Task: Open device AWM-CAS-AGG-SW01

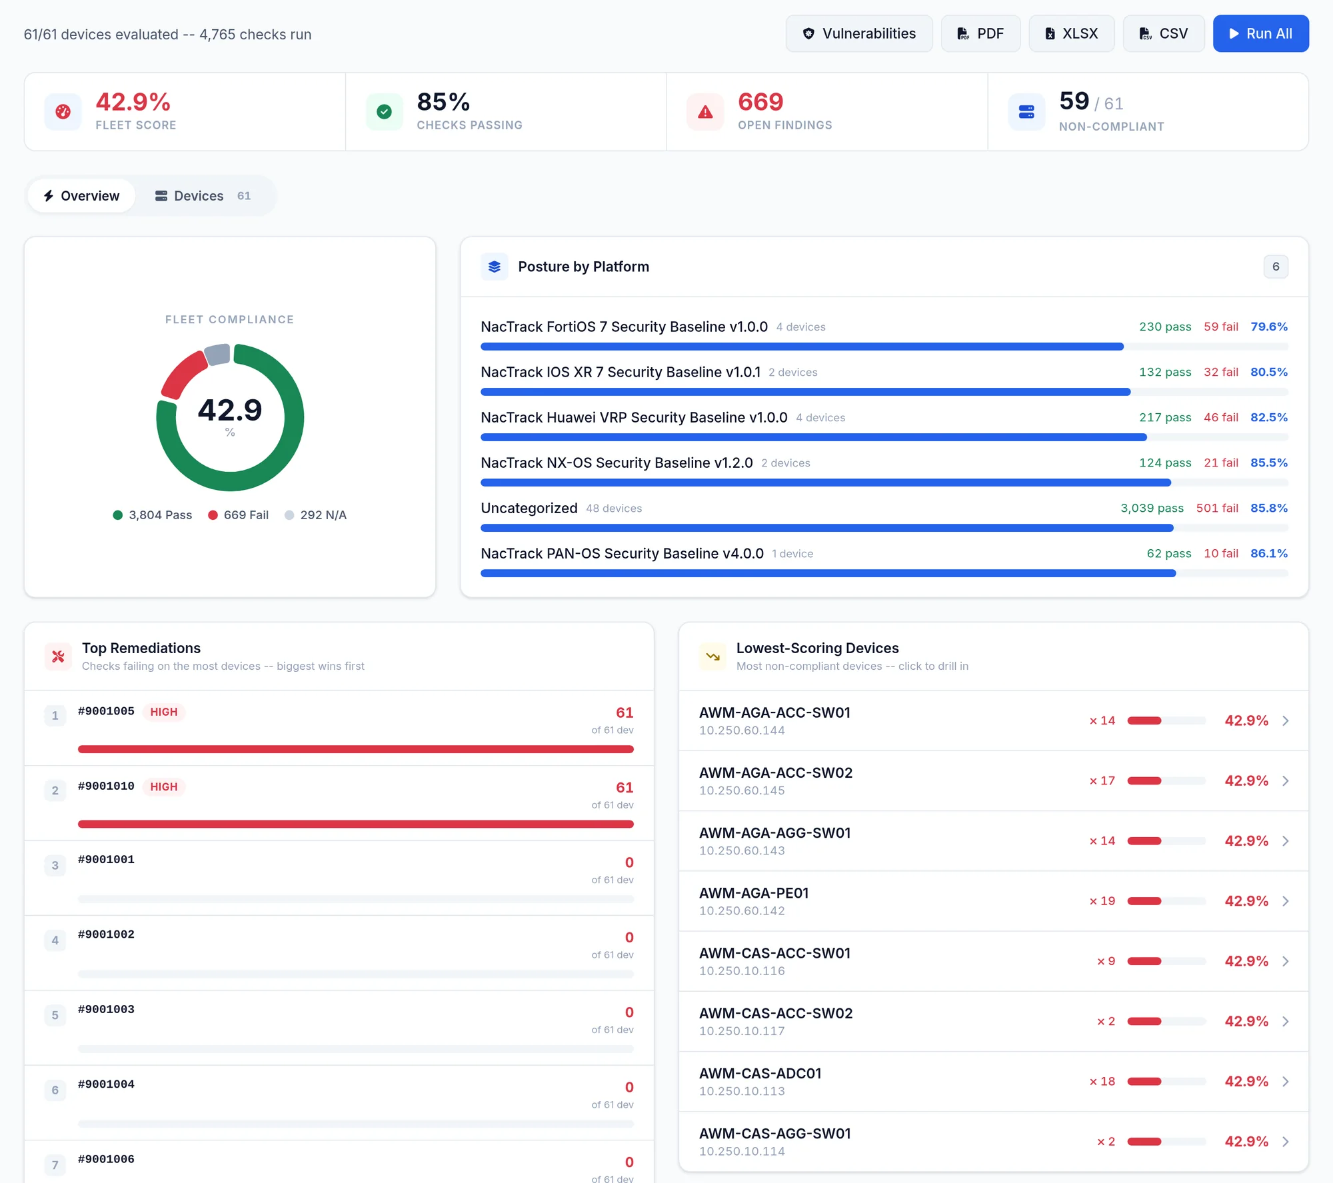Action: pyautogui.click(x=994, y=1142)
